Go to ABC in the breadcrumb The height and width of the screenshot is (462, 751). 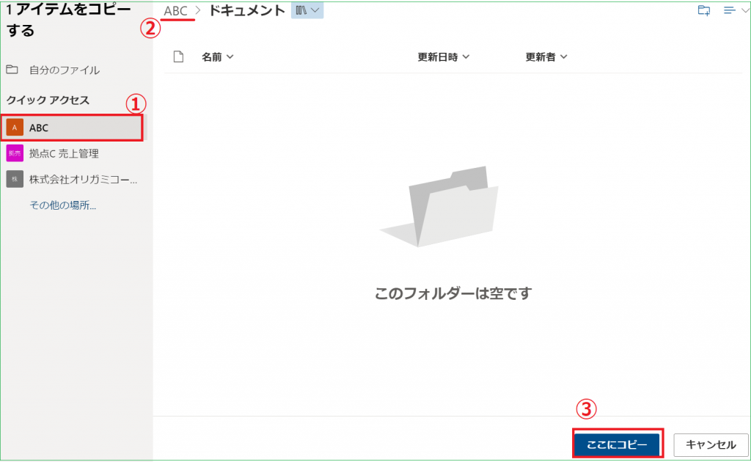pos(176,11)
